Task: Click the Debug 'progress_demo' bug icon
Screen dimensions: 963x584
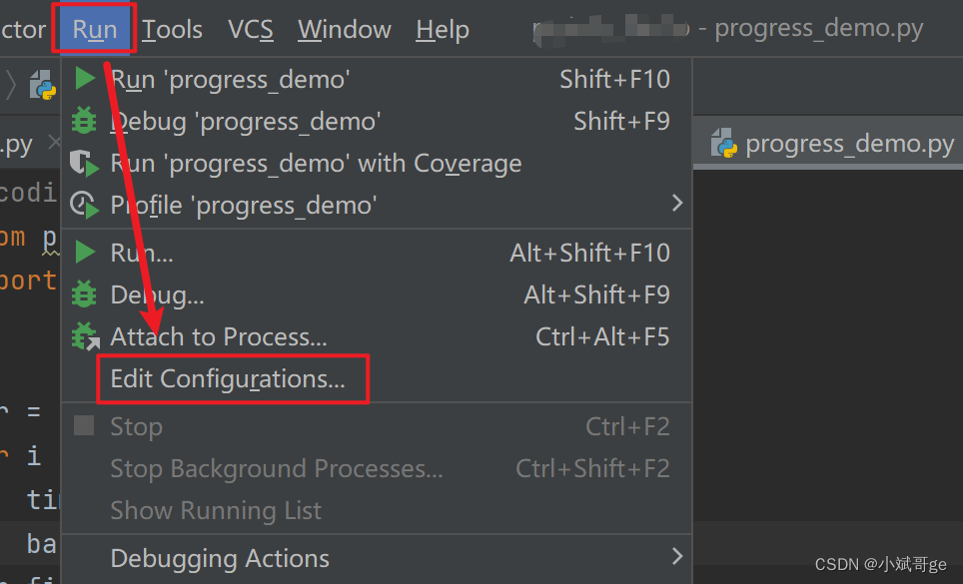Action: coord(85,121)
